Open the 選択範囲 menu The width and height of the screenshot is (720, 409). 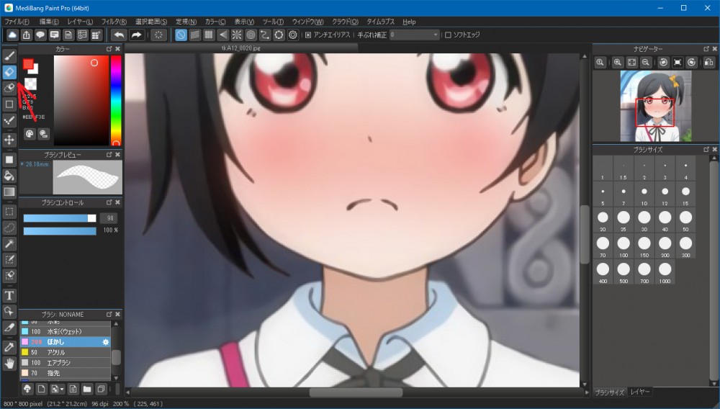tap(151, 22)
